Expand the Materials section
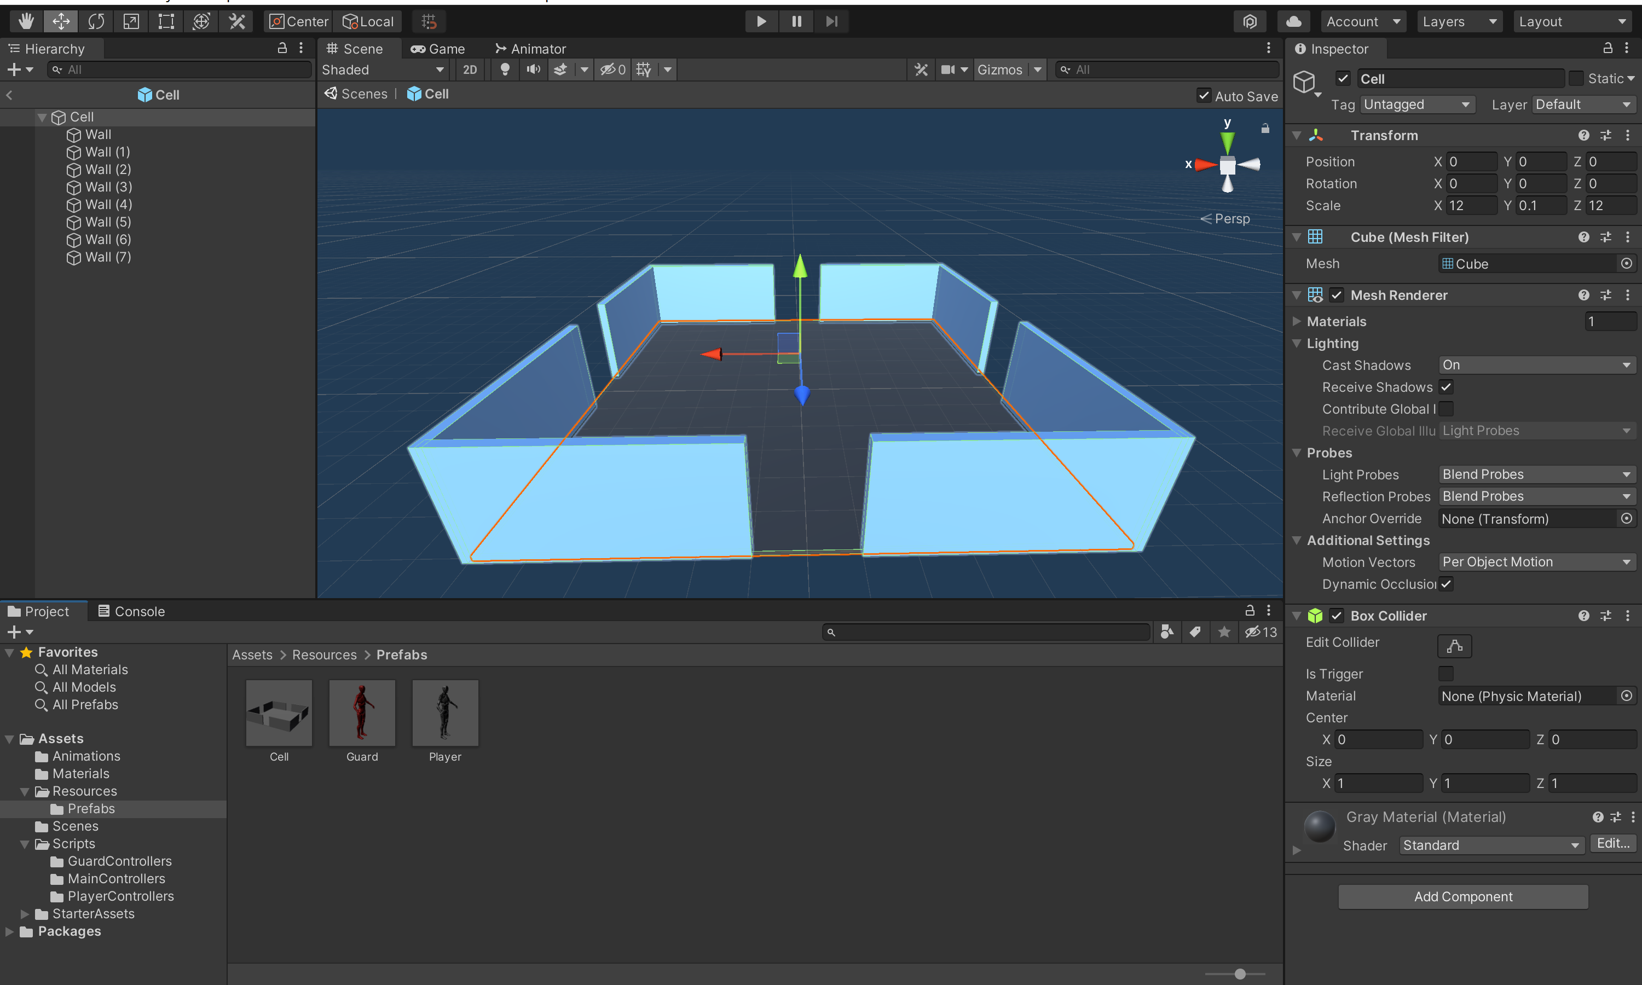Image resolution: width=1642 pixels, height=985 pixels. point(1297,321)
